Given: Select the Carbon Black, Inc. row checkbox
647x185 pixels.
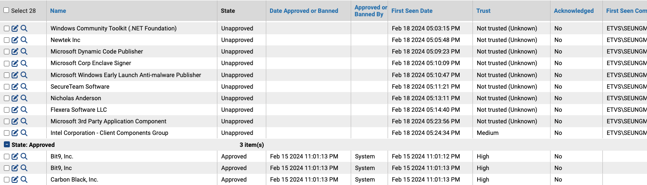Looking at the screenshot, I should 6,180.
